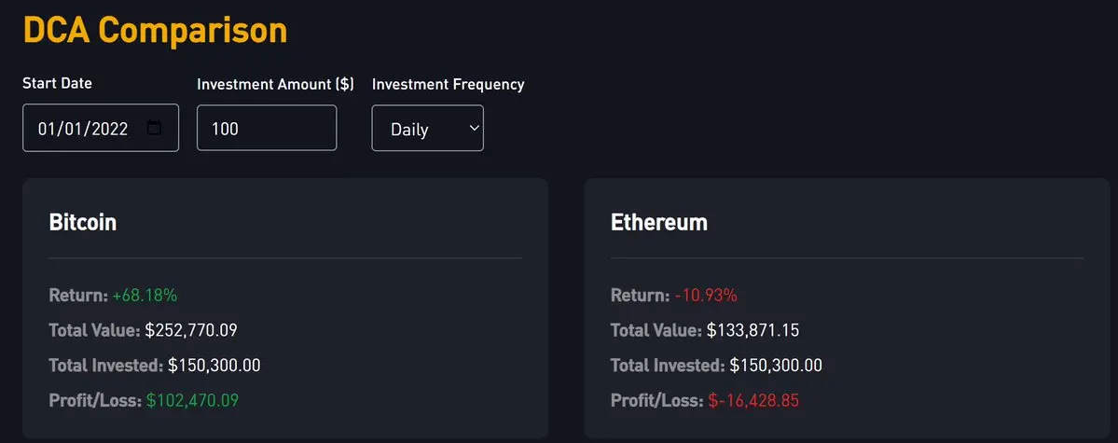
Task: Click the "Return:" label in the Bitcoin card
Action: (x=78, y=295)
